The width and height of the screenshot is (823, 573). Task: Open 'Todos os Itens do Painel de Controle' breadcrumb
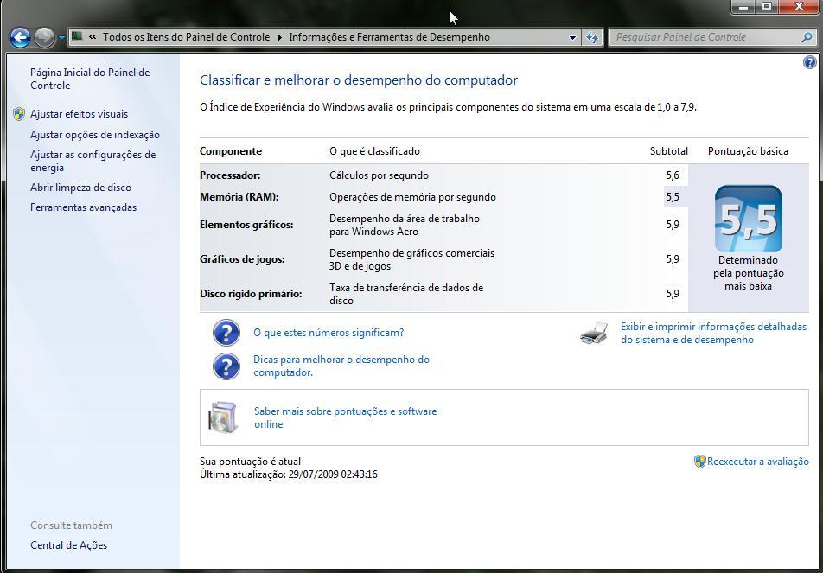pos(187,37)
